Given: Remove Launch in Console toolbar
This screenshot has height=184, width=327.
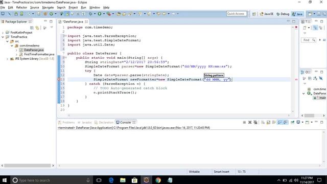Looking at the screenshot, I should coord(250,122).
